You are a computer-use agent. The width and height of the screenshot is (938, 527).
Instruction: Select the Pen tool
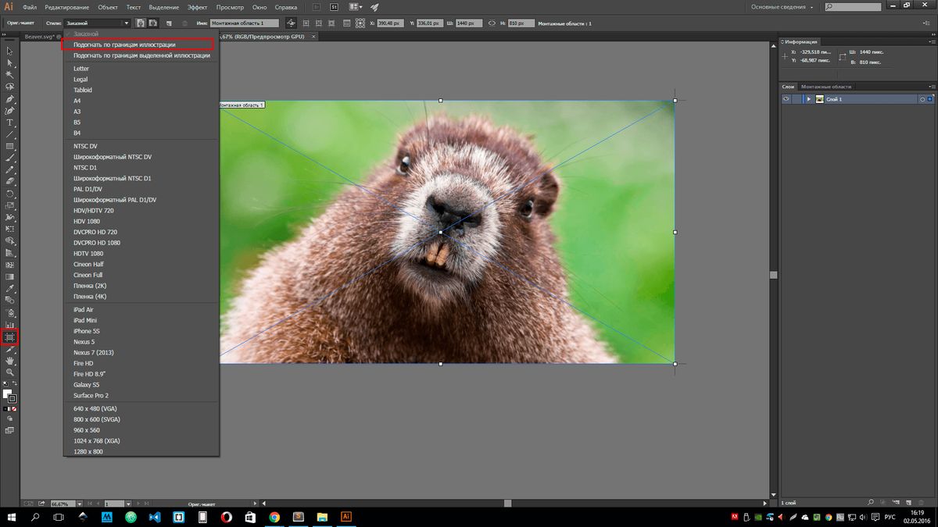pos(10,99)
